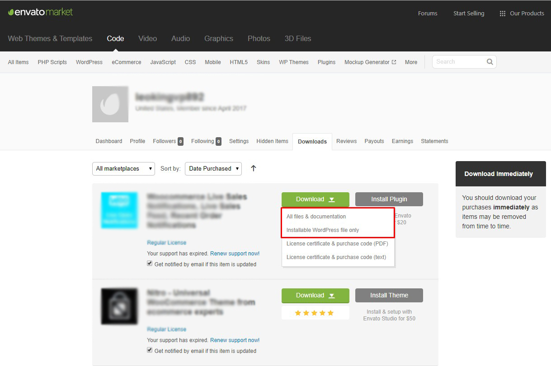Viewport: 551px width, 366px height.
Task: Open the JavaScript category
Action: pos(163,62)
